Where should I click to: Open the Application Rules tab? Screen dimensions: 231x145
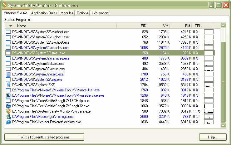[44, 13]
